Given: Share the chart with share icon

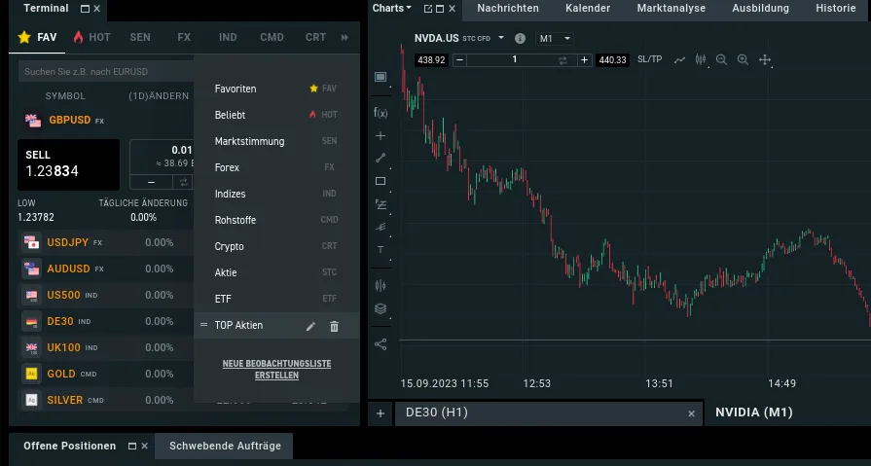Looking at the screenshot, I should point(381,344).
